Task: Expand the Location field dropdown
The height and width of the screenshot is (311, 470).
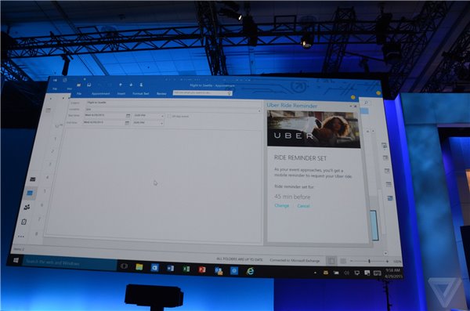Action: click(259, 111)
